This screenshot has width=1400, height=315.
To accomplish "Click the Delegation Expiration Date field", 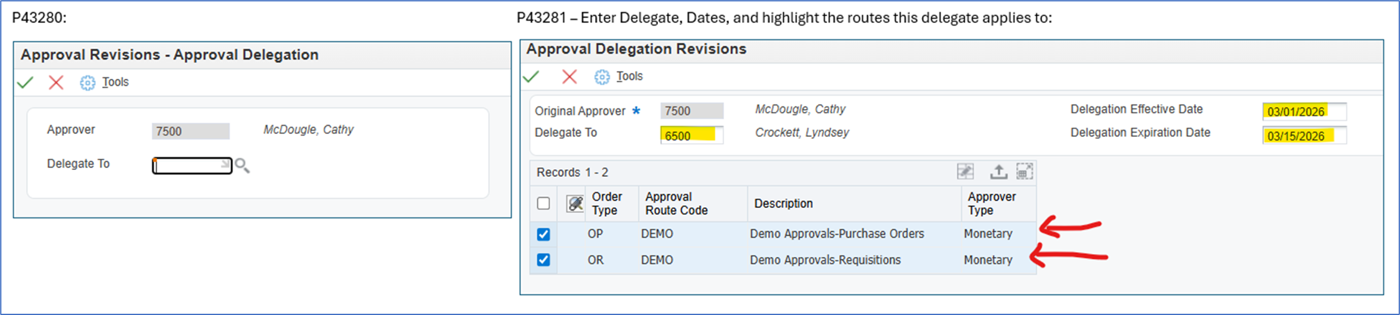I will (x=1304, y=136).
